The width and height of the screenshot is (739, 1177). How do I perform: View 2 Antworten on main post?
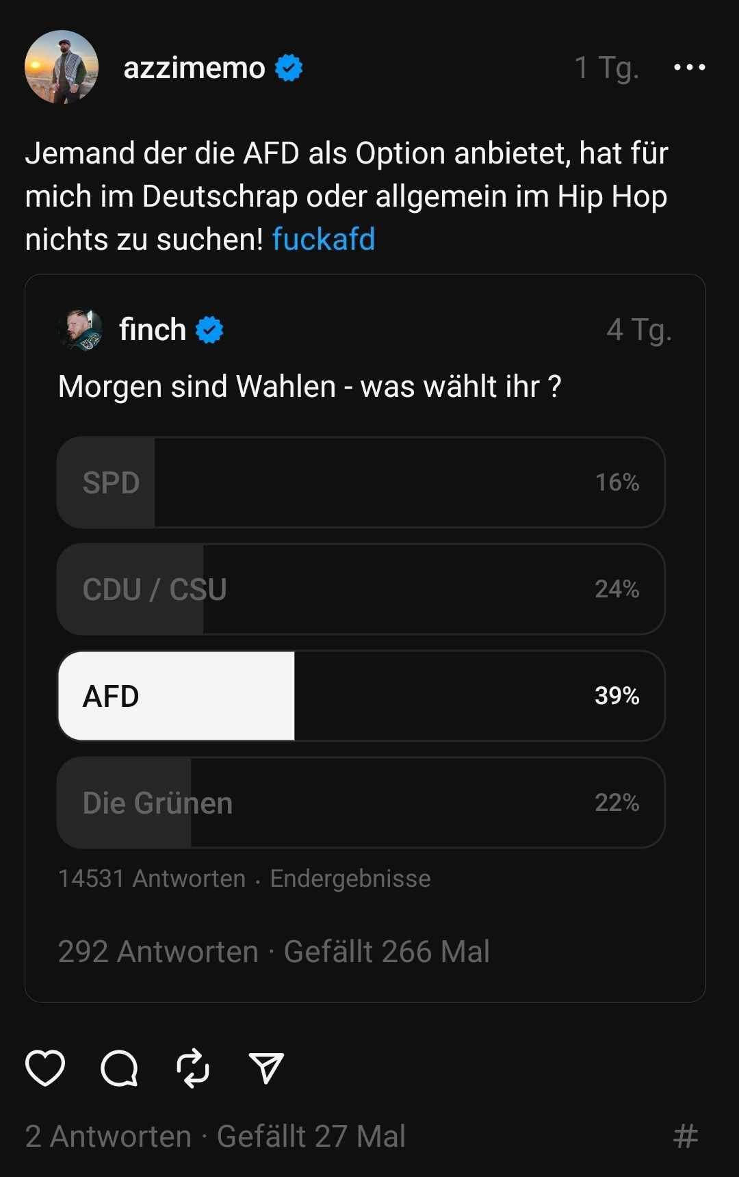point(108,1136)
